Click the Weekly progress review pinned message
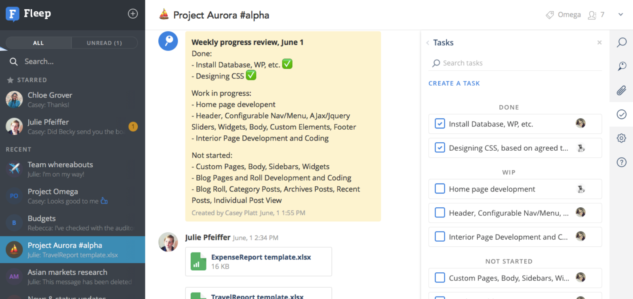The width and height of the screenshot is (633, 299). [283, 126]
